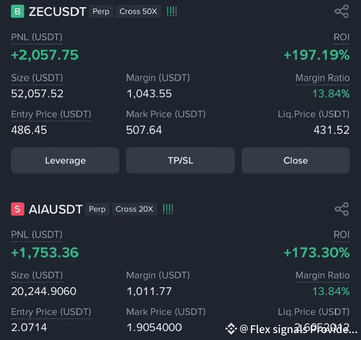Open the Leverage settings for ZECUSDT
Image resolution: width=361 pixels, height=340 pixels.
tap(65, 161)
